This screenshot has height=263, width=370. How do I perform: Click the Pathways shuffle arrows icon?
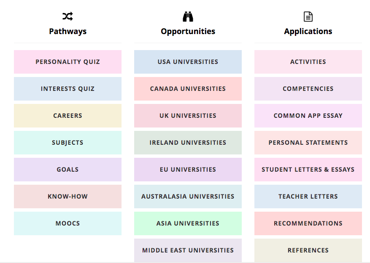click(x=68, y=16)
